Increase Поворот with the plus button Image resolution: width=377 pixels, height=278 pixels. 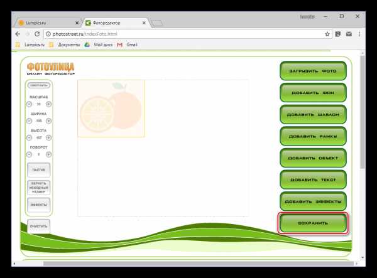coord(48,154)
